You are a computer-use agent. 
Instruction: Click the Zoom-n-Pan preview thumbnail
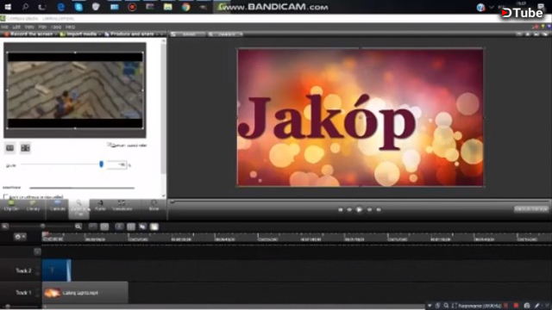[75, 90]
